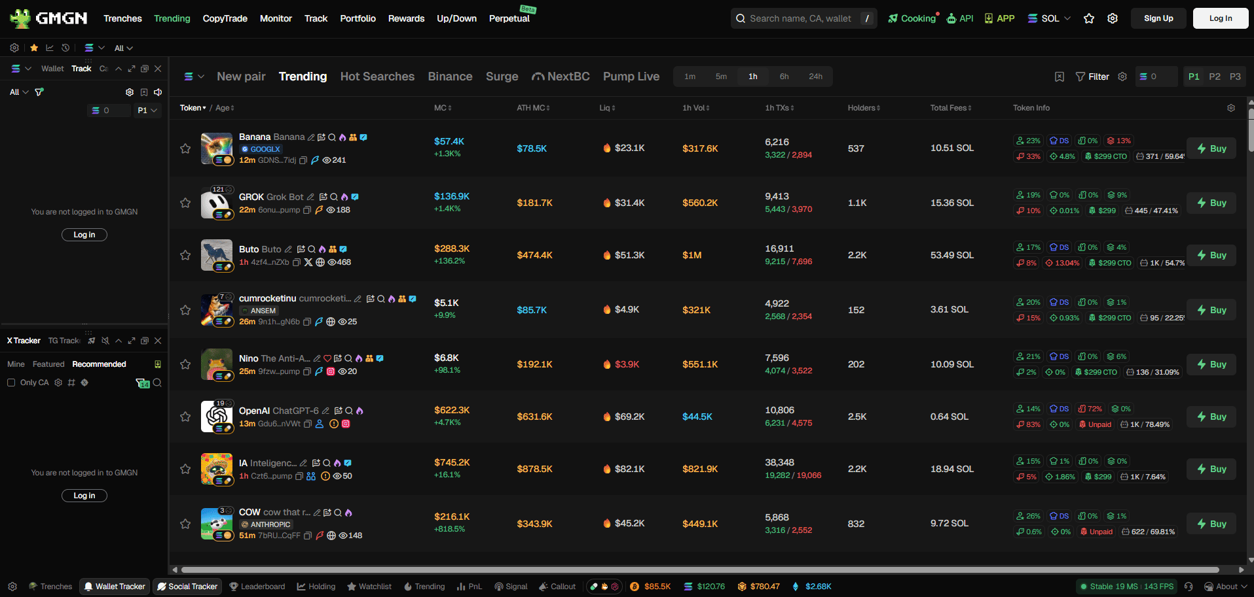Image resolution: width=1254 pixels, height=597 pixels.
Task: Open the P1 preset dropdown in Track panel
Action: pyautogui.click(x=147, y=111)
